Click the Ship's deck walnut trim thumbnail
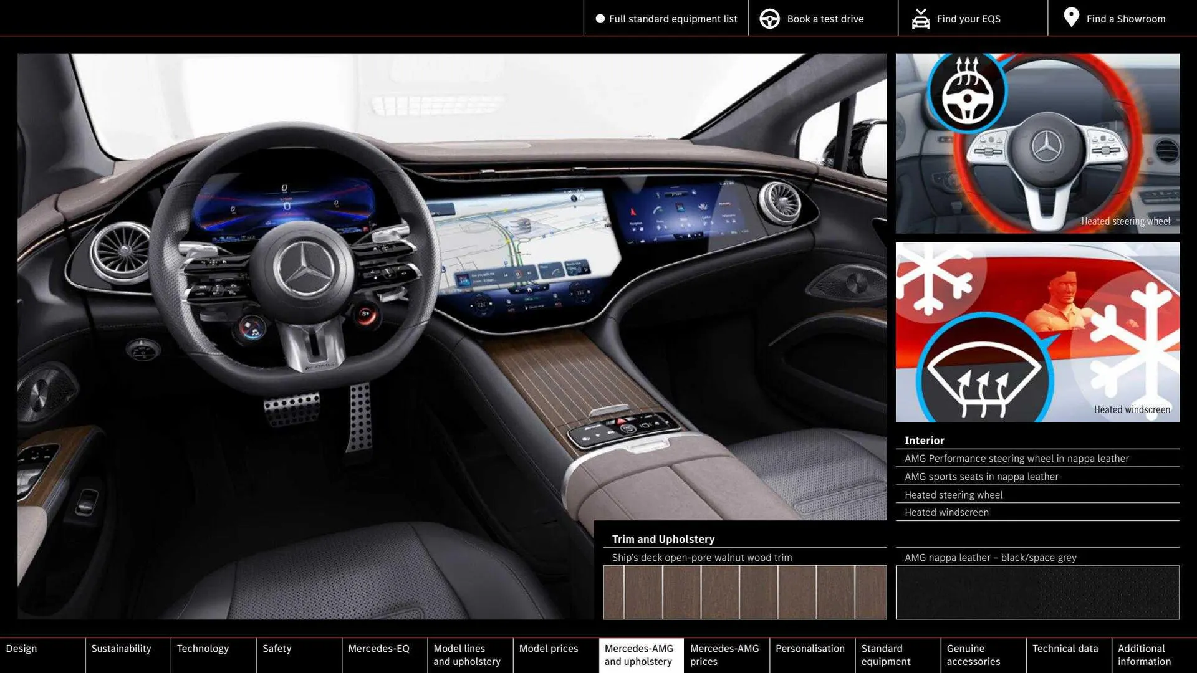The height and width of the screenshot is (673, 1197). [x=745, y=592]
